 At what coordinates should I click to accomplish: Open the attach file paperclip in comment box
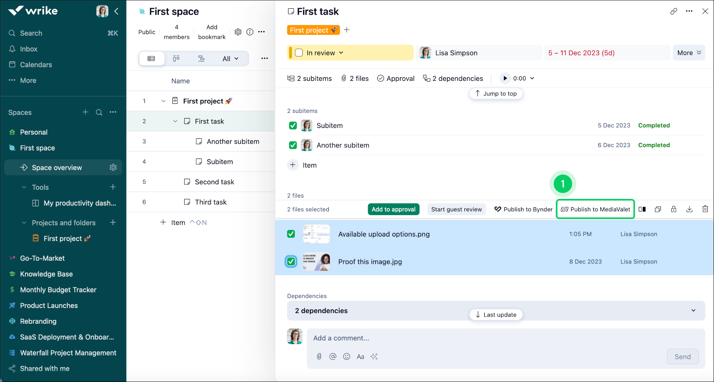(x=319, y=357)
